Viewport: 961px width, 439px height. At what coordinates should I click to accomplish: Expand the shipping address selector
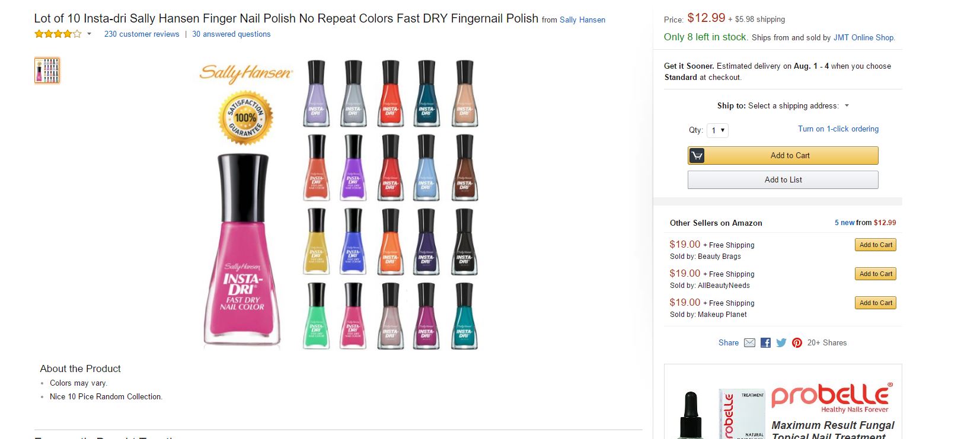tap(847, 106)
